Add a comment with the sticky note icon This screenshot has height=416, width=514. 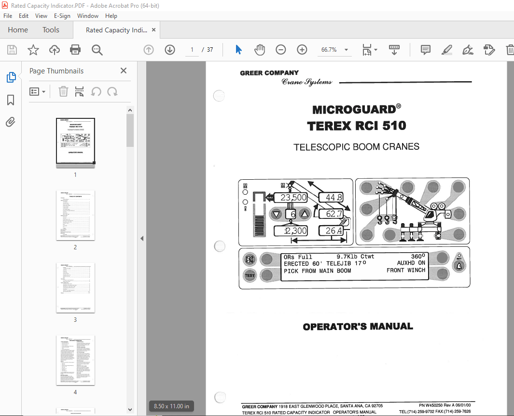[425, 50]
